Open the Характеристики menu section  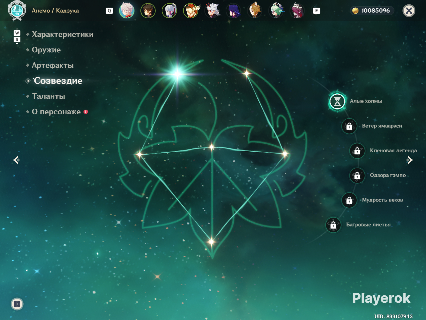63,34
